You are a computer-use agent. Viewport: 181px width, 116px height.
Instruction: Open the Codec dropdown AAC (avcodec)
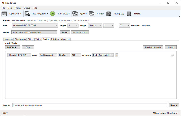click(48, 55)
